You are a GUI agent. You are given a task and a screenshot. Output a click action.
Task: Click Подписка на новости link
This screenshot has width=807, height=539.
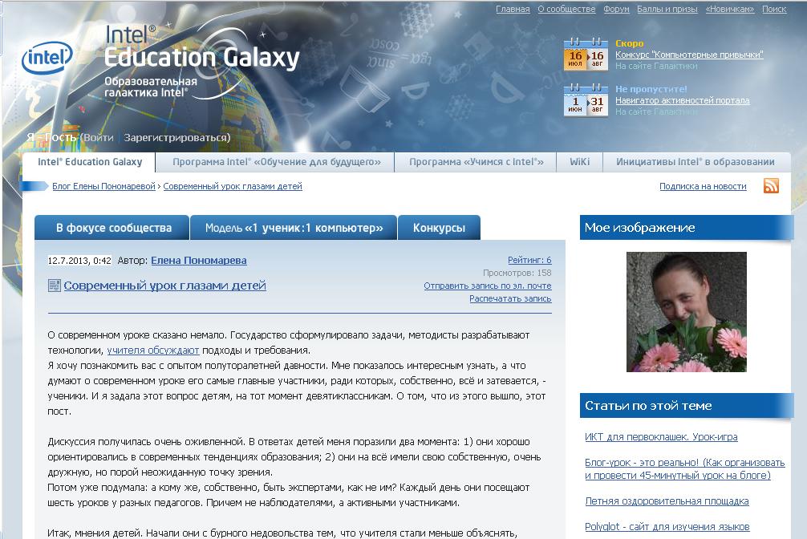pyautogui.click(x=703, y=186)
